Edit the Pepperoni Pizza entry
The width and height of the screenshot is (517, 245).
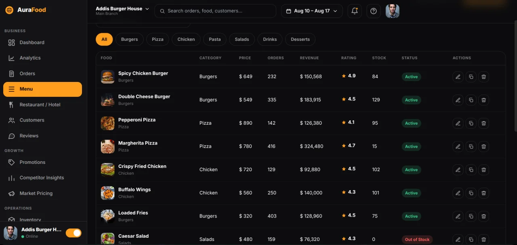click(x=458, y=123)
